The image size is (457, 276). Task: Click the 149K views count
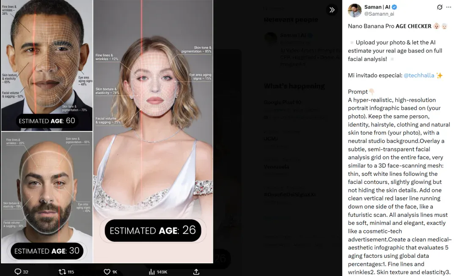[x=162, y=272]
